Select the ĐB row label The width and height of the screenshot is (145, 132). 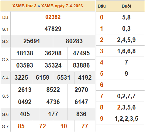click(x=5, y=17)
